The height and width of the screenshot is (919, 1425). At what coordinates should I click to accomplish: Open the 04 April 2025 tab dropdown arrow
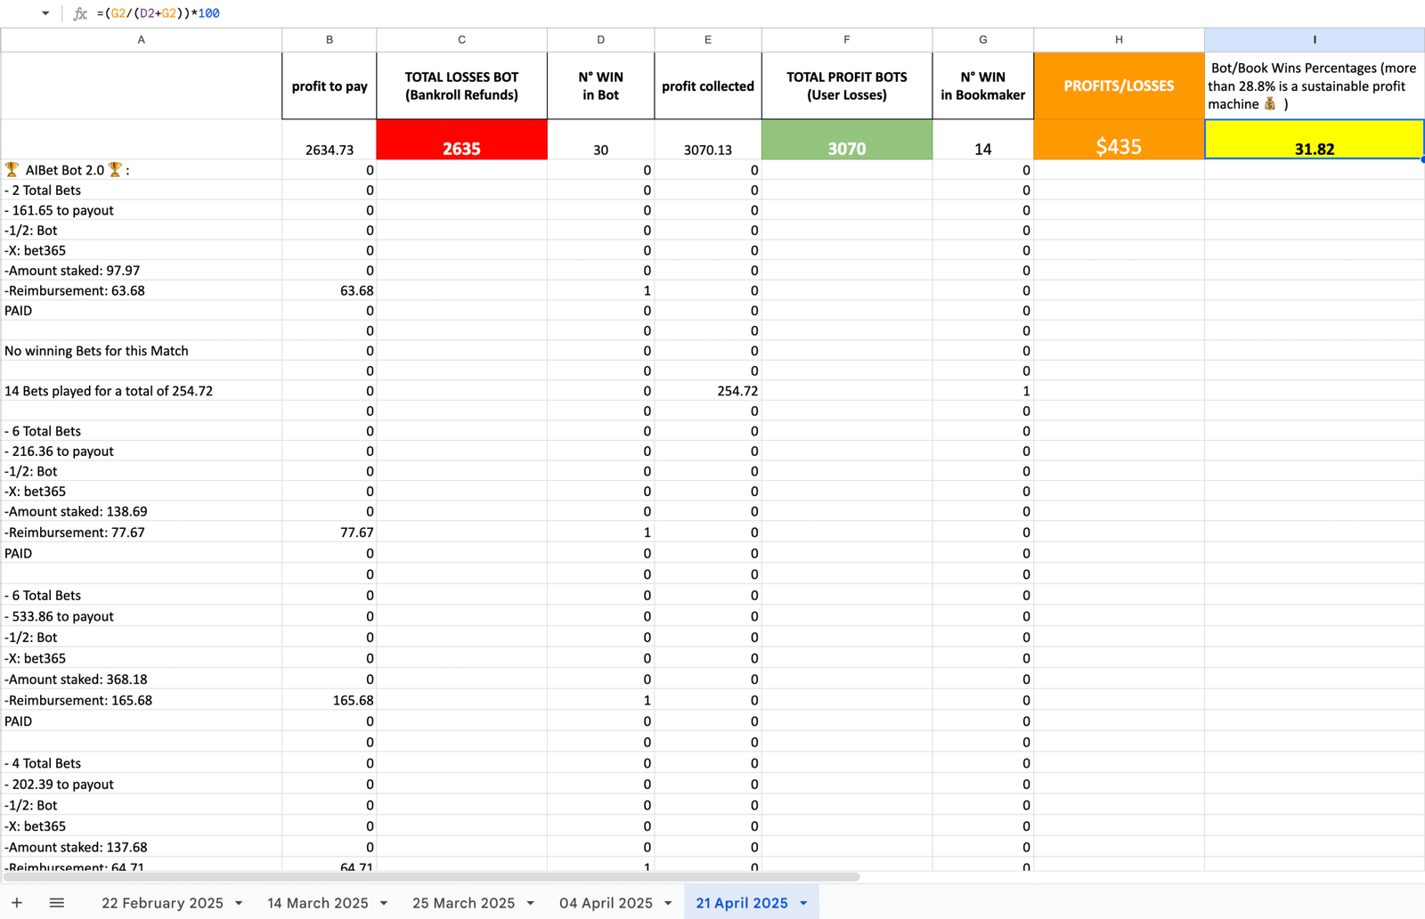(x=668, y=903)
